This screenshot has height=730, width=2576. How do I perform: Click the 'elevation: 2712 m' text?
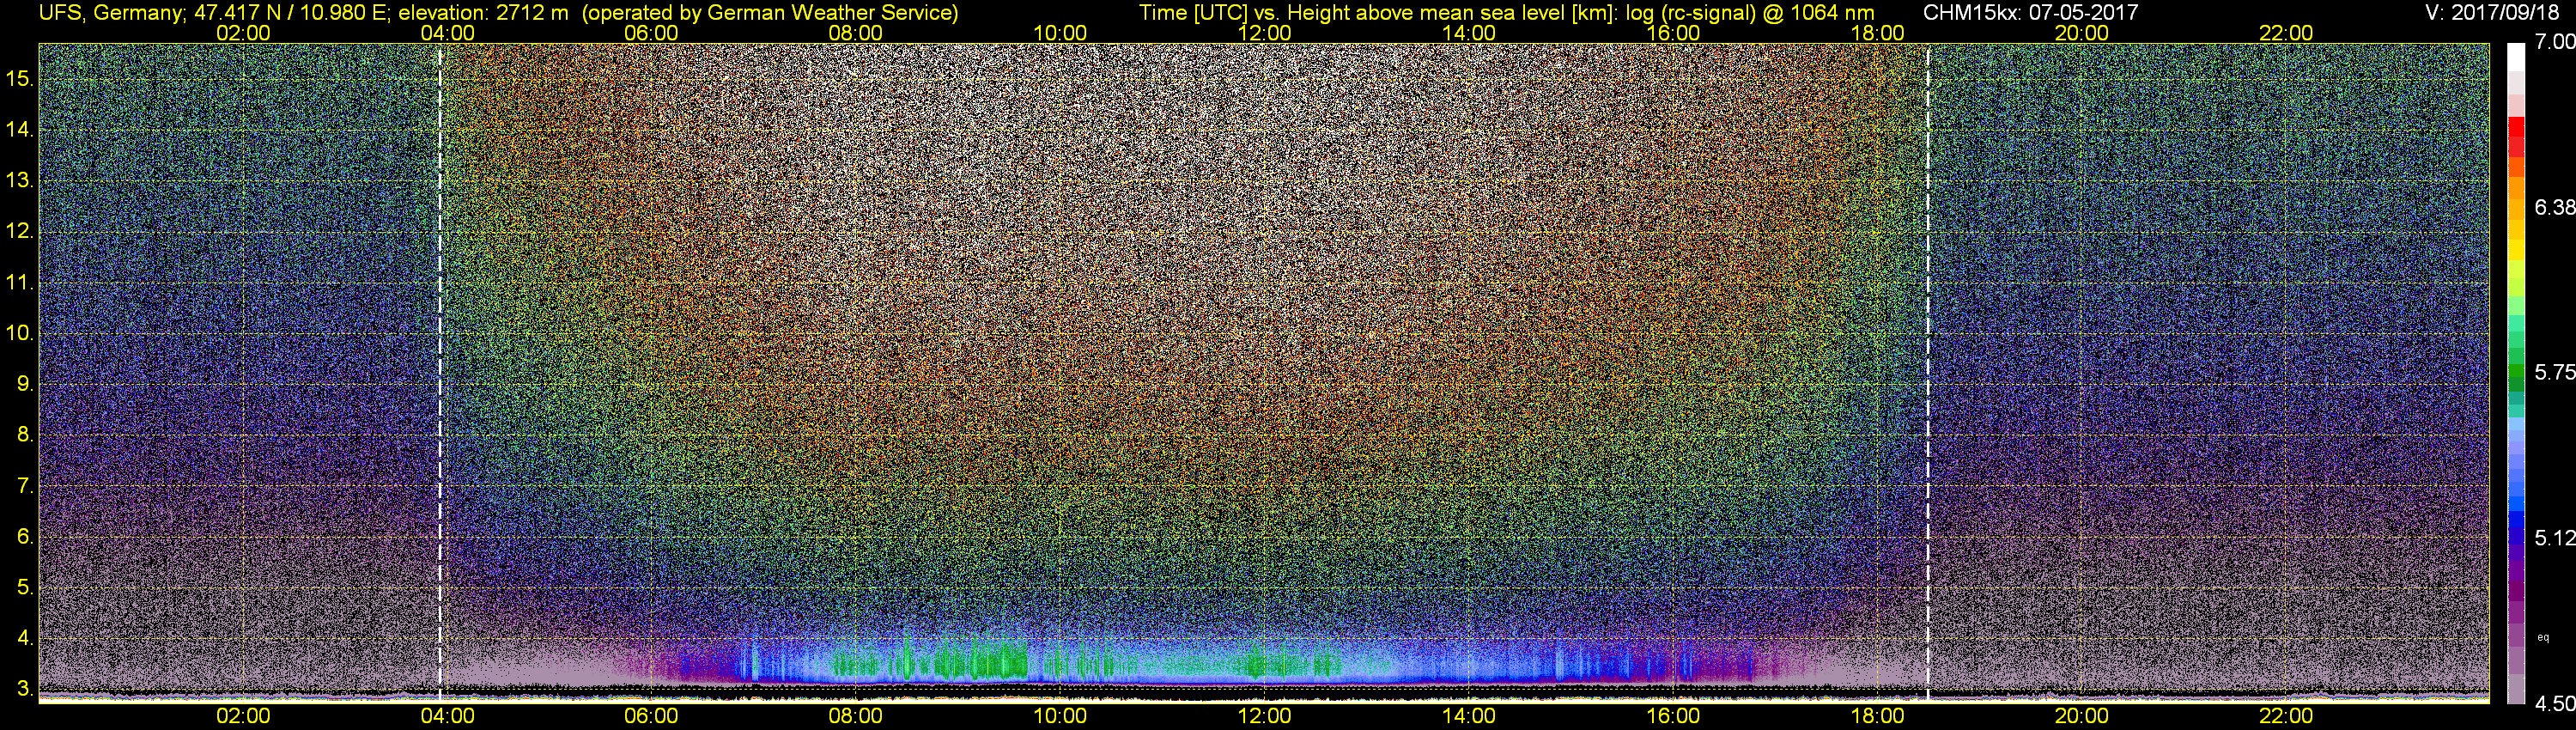click(x=483, y=12)
